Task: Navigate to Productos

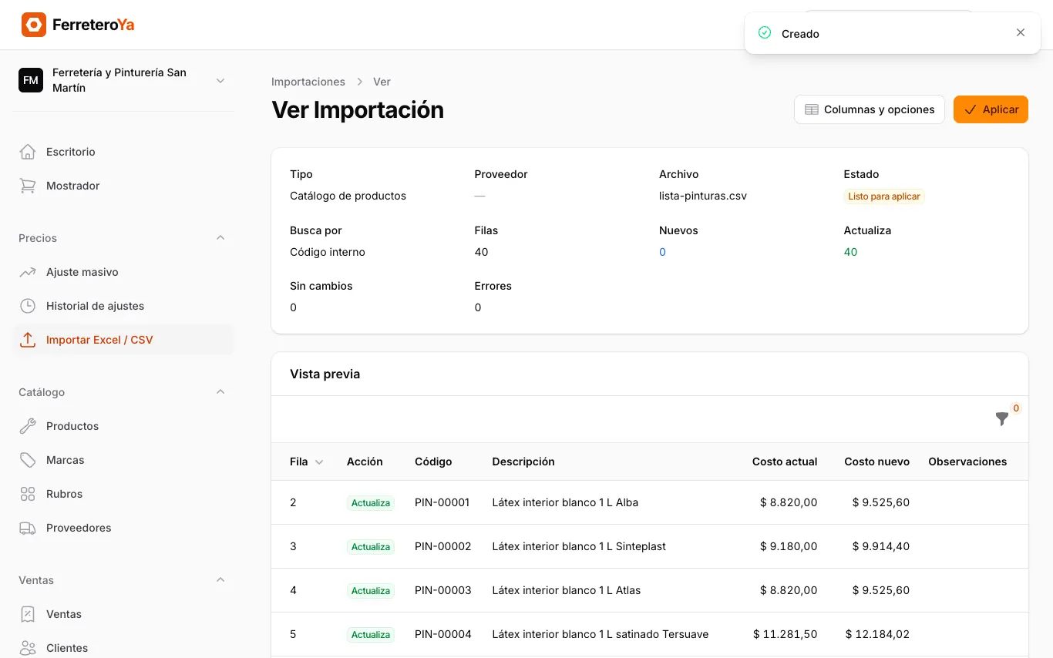Action: [123, 426]
